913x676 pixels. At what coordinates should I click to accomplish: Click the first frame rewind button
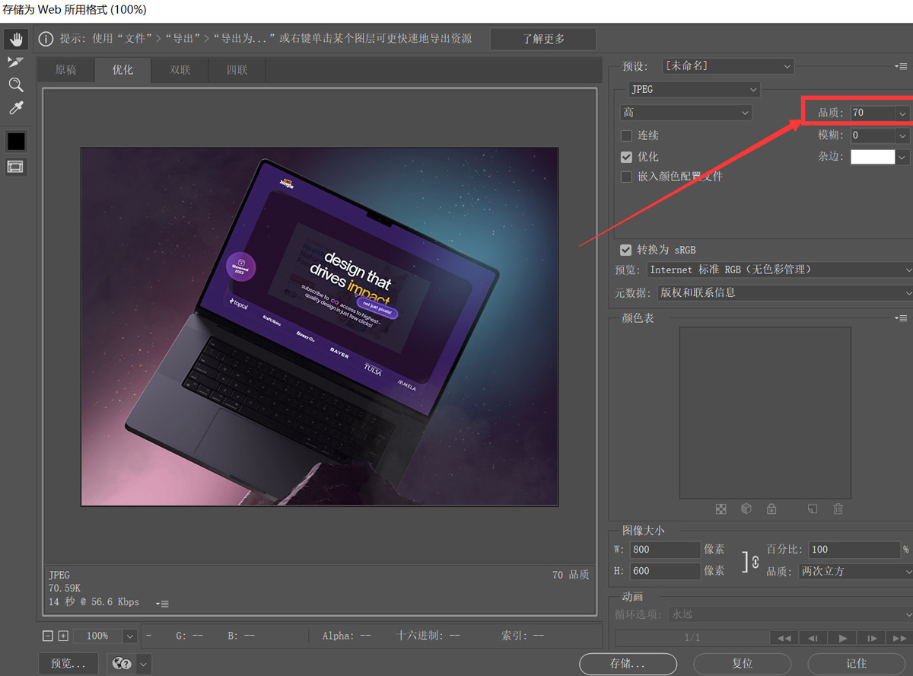pos(784,638)
